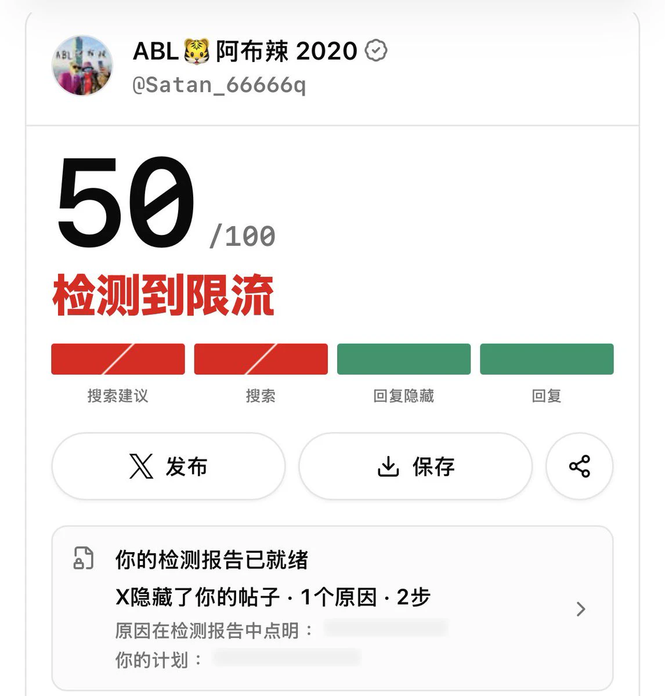665x696 pixels.
Task: Click the 检测到限流 red heading
Action: tap(163, 296)
